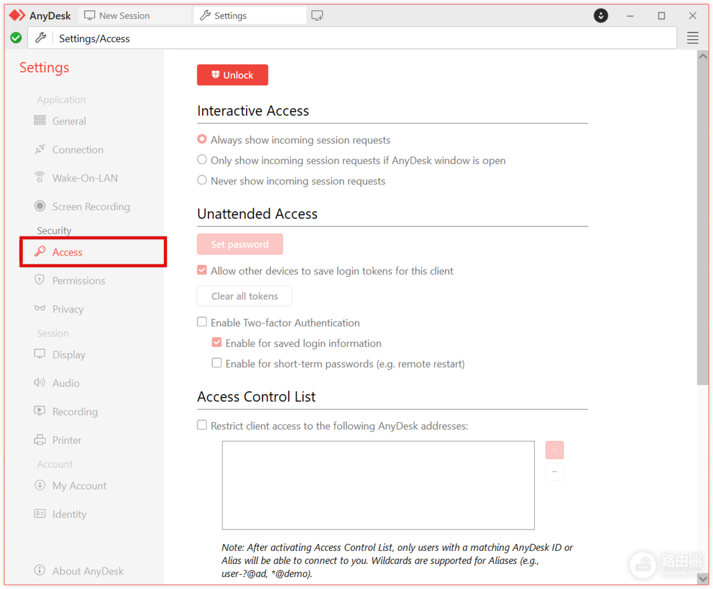
Task: Click the Privacy glasses icon
Action: click(x=40, y=308)
